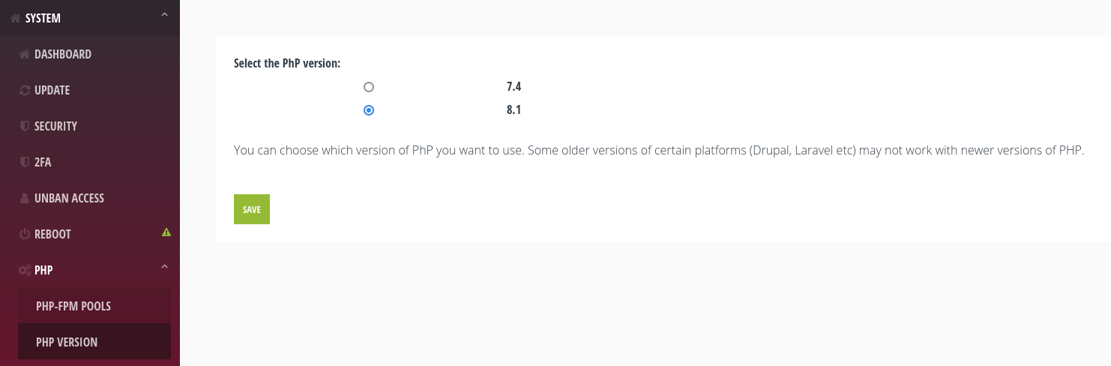Click the 2FA shield icon
Screen dimensions: 1111x366
pos(24,162)
